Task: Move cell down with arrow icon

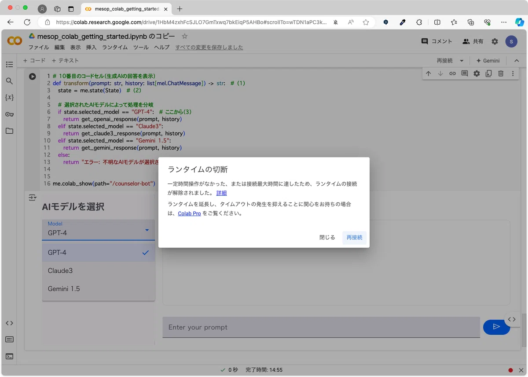Action: click(x=440, y=74)
